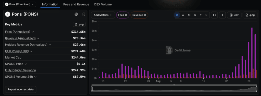
Task: Expand $PONS Price details
Action: pos(26,64)
